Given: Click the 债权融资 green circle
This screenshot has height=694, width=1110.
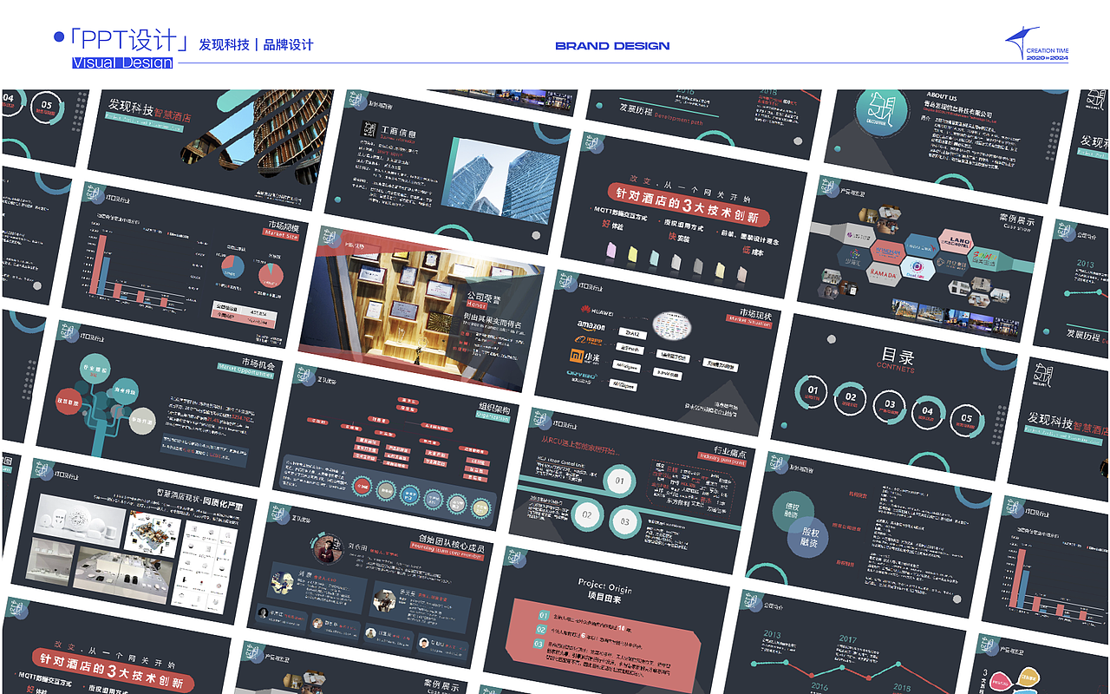Looking at the screenshot, I should click(x=793, y=510).
